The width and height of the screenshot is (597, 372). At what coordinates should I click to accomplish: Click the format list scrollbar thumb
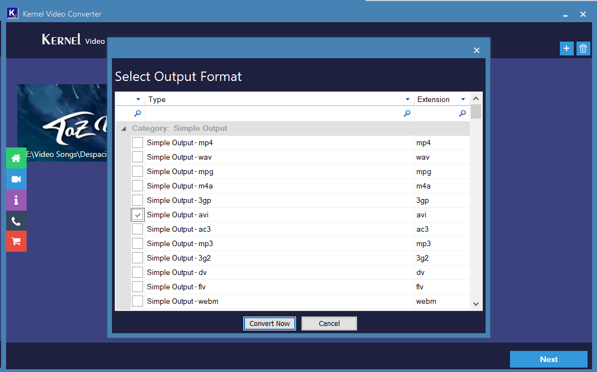pyautogui.click(x=476, y=111)
